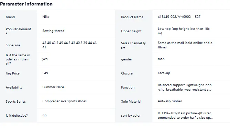Click the Low-top height description

(x=184, y=31)
